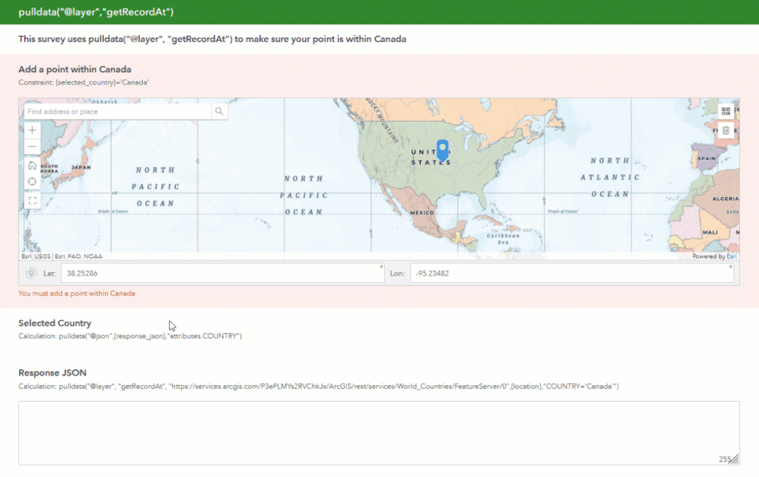Click the Selected Country heading
This screenshot has height=477, width=759.
(x=55, y=323)
